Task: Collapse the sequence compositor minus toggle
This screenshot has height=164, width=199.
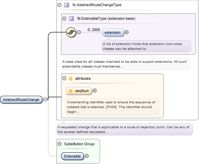Action: [79, 32]
